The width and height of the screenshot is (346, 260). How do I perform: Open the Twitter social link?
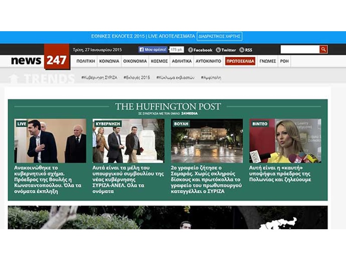tap(226, 50)
